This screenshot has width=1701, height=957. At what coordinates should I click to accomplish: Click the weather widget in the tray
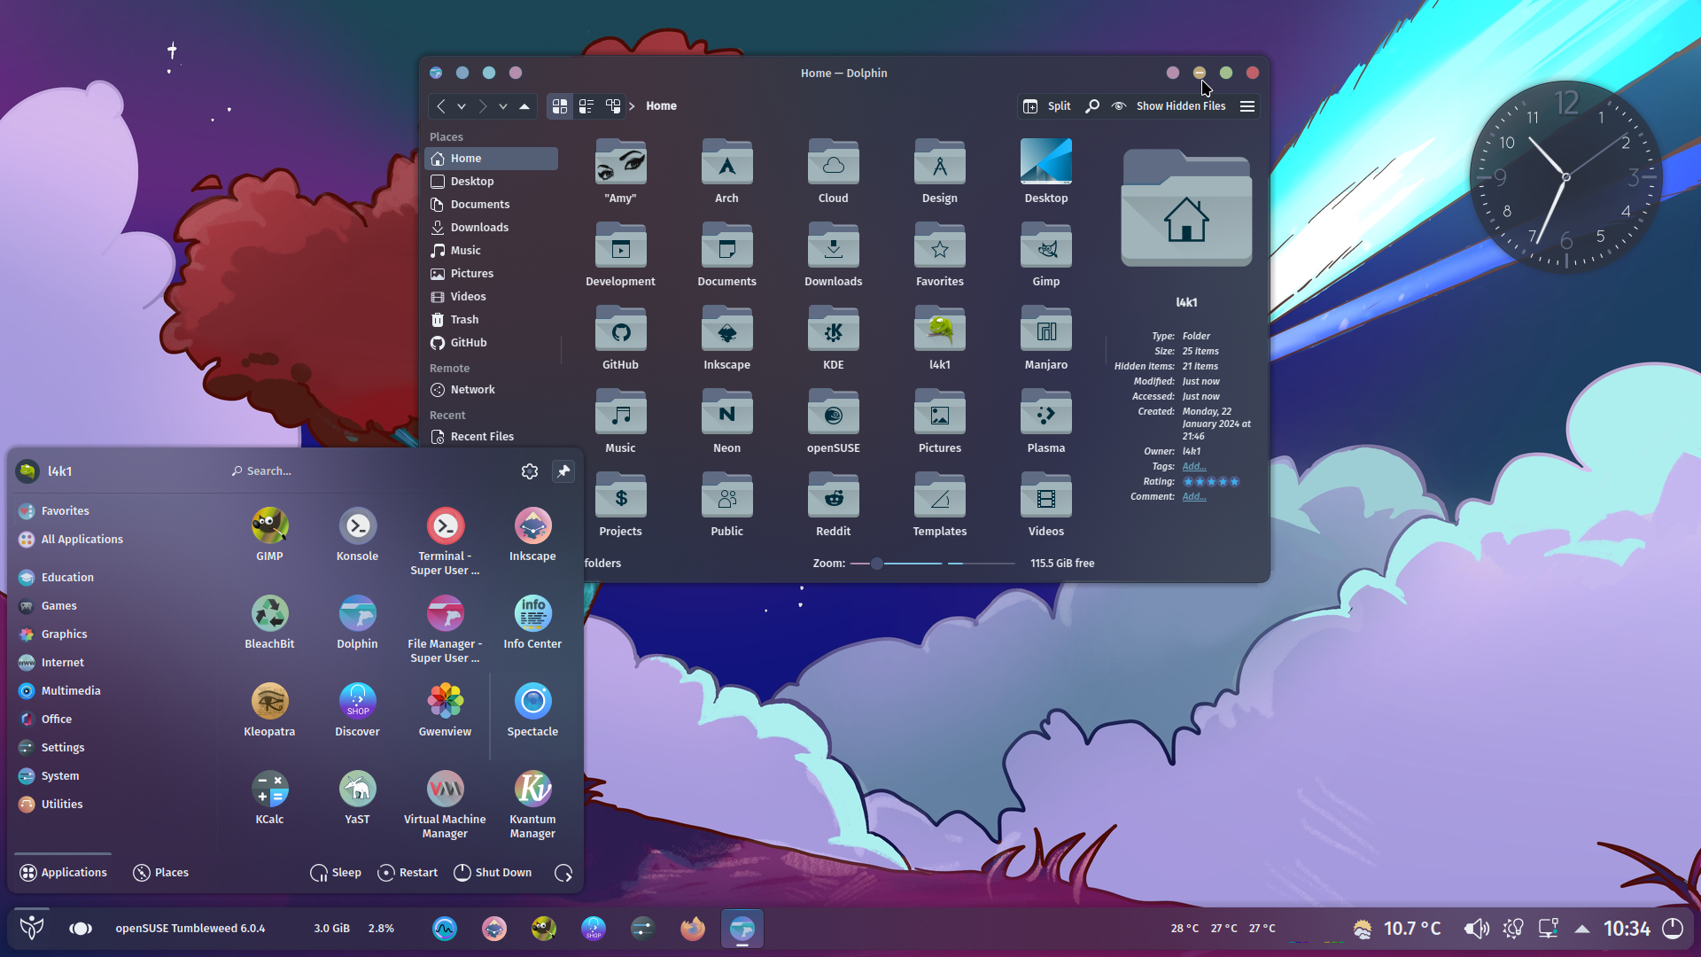click(1396, 929)
